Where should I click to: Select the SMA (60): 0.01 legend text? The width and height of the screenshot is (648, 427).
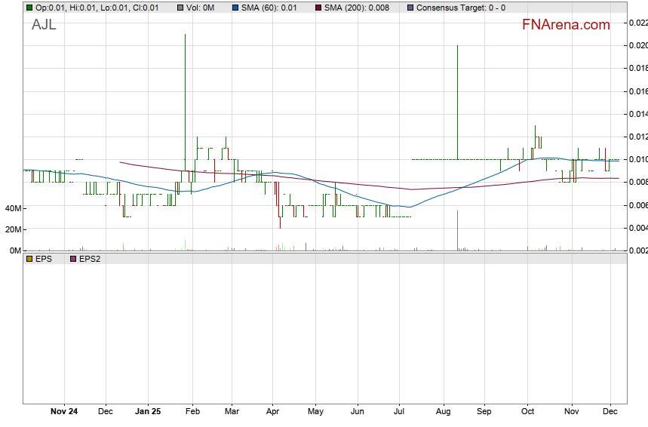coord(269,8)
